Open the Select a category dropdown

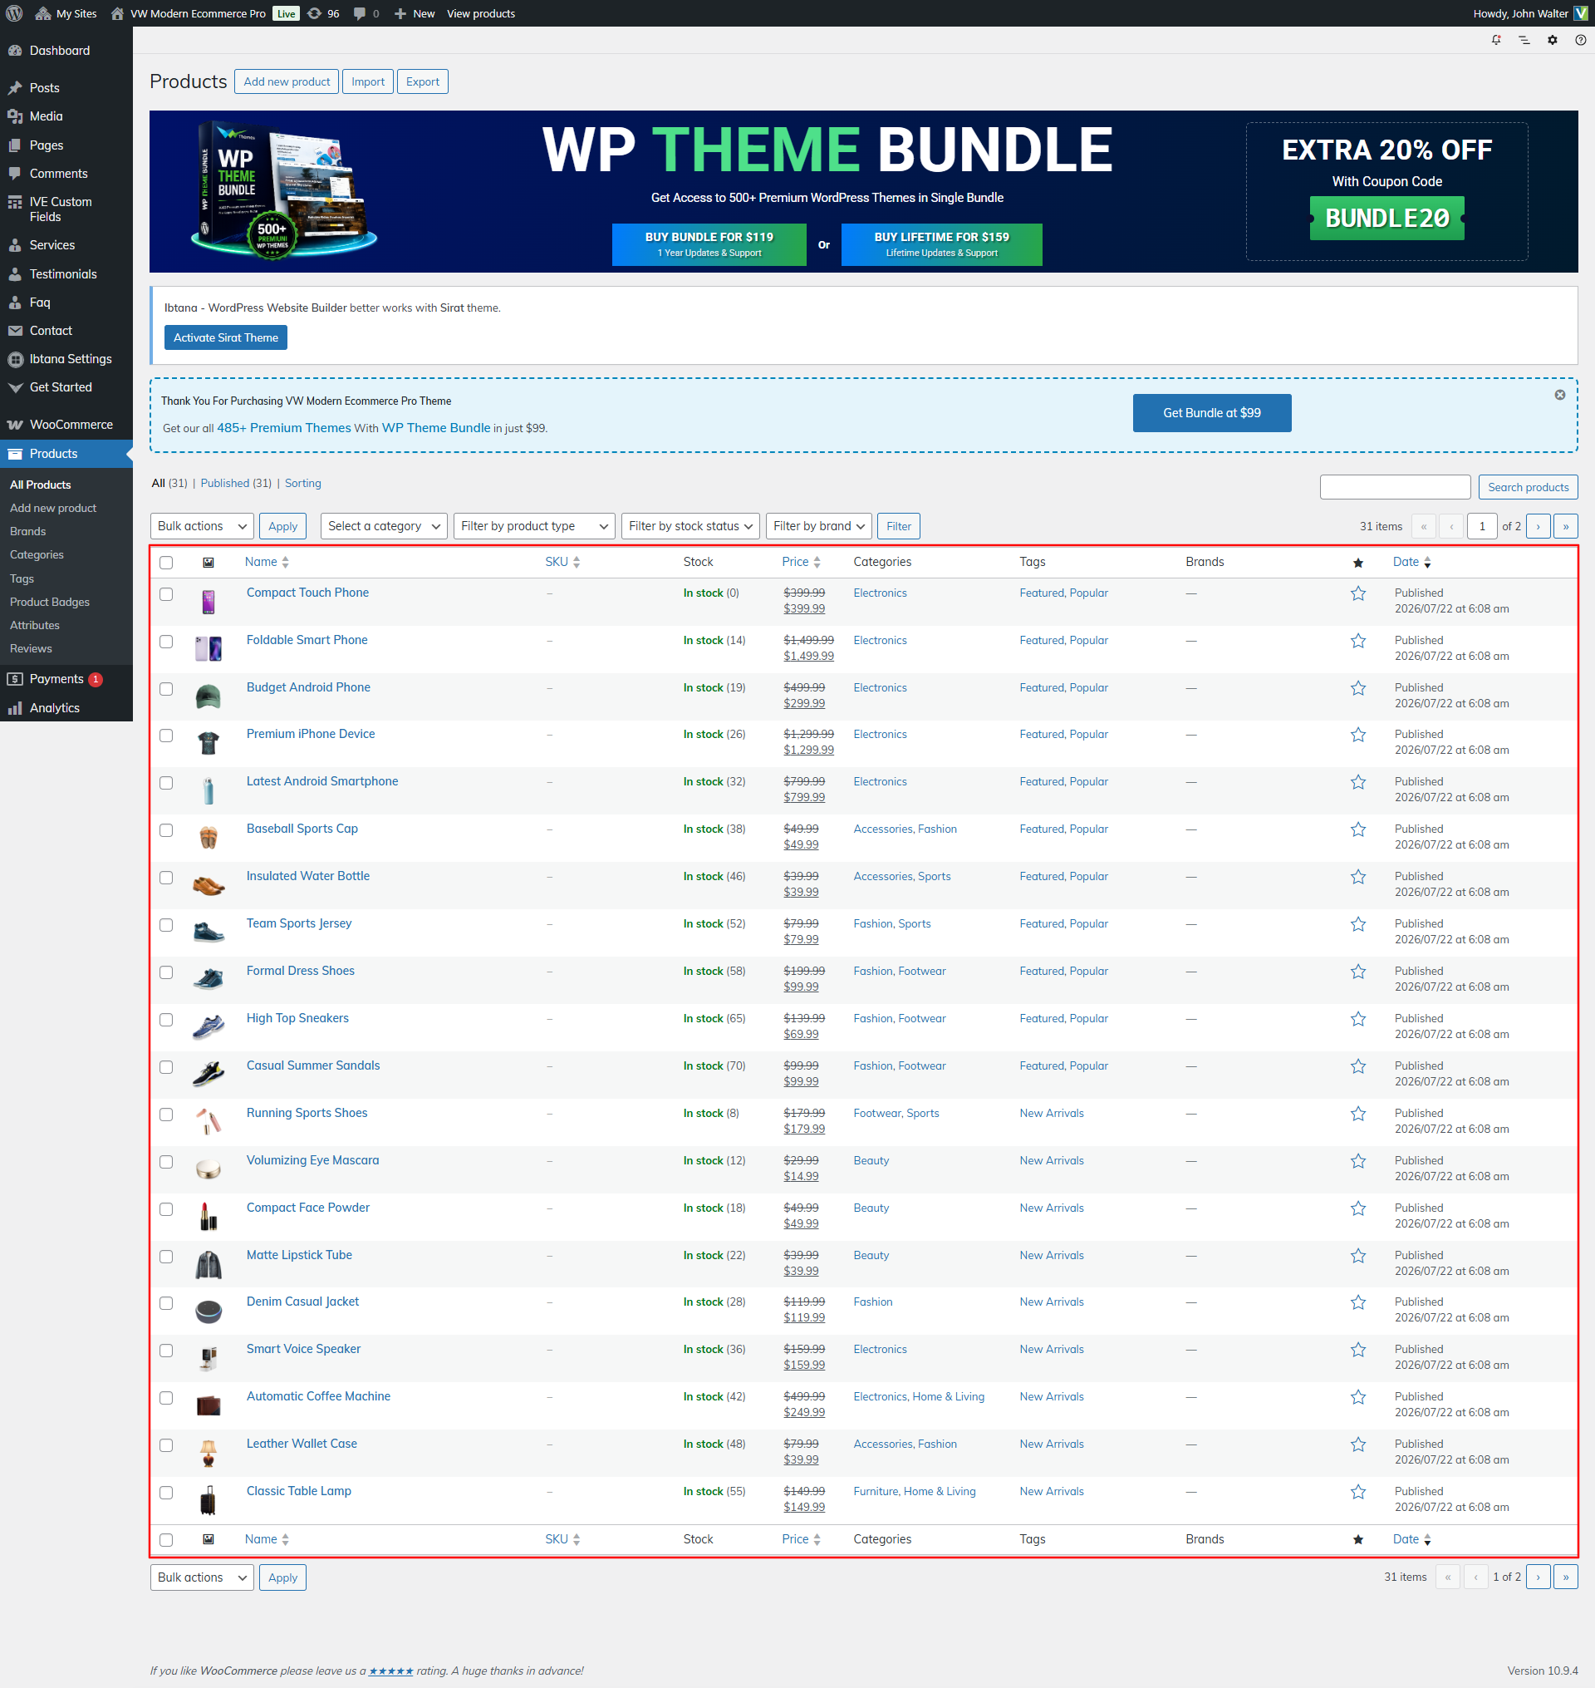pos(385,527)
